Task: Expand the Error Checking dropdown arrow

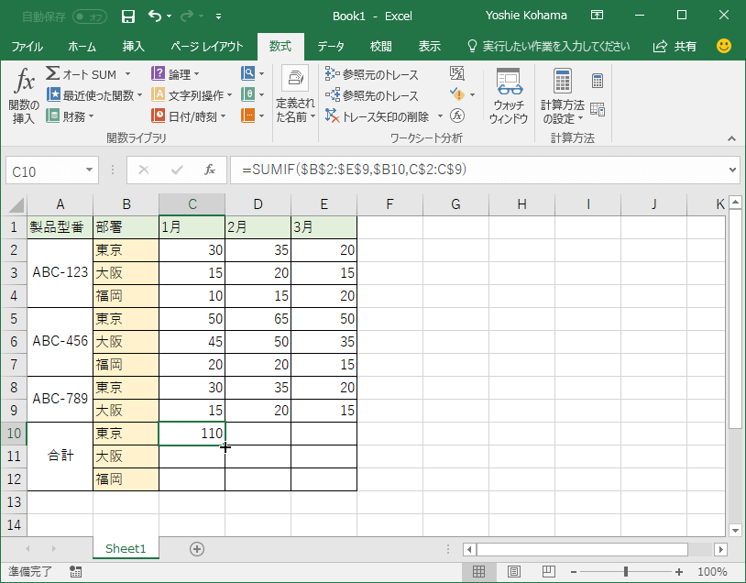Action: point(472,94)
